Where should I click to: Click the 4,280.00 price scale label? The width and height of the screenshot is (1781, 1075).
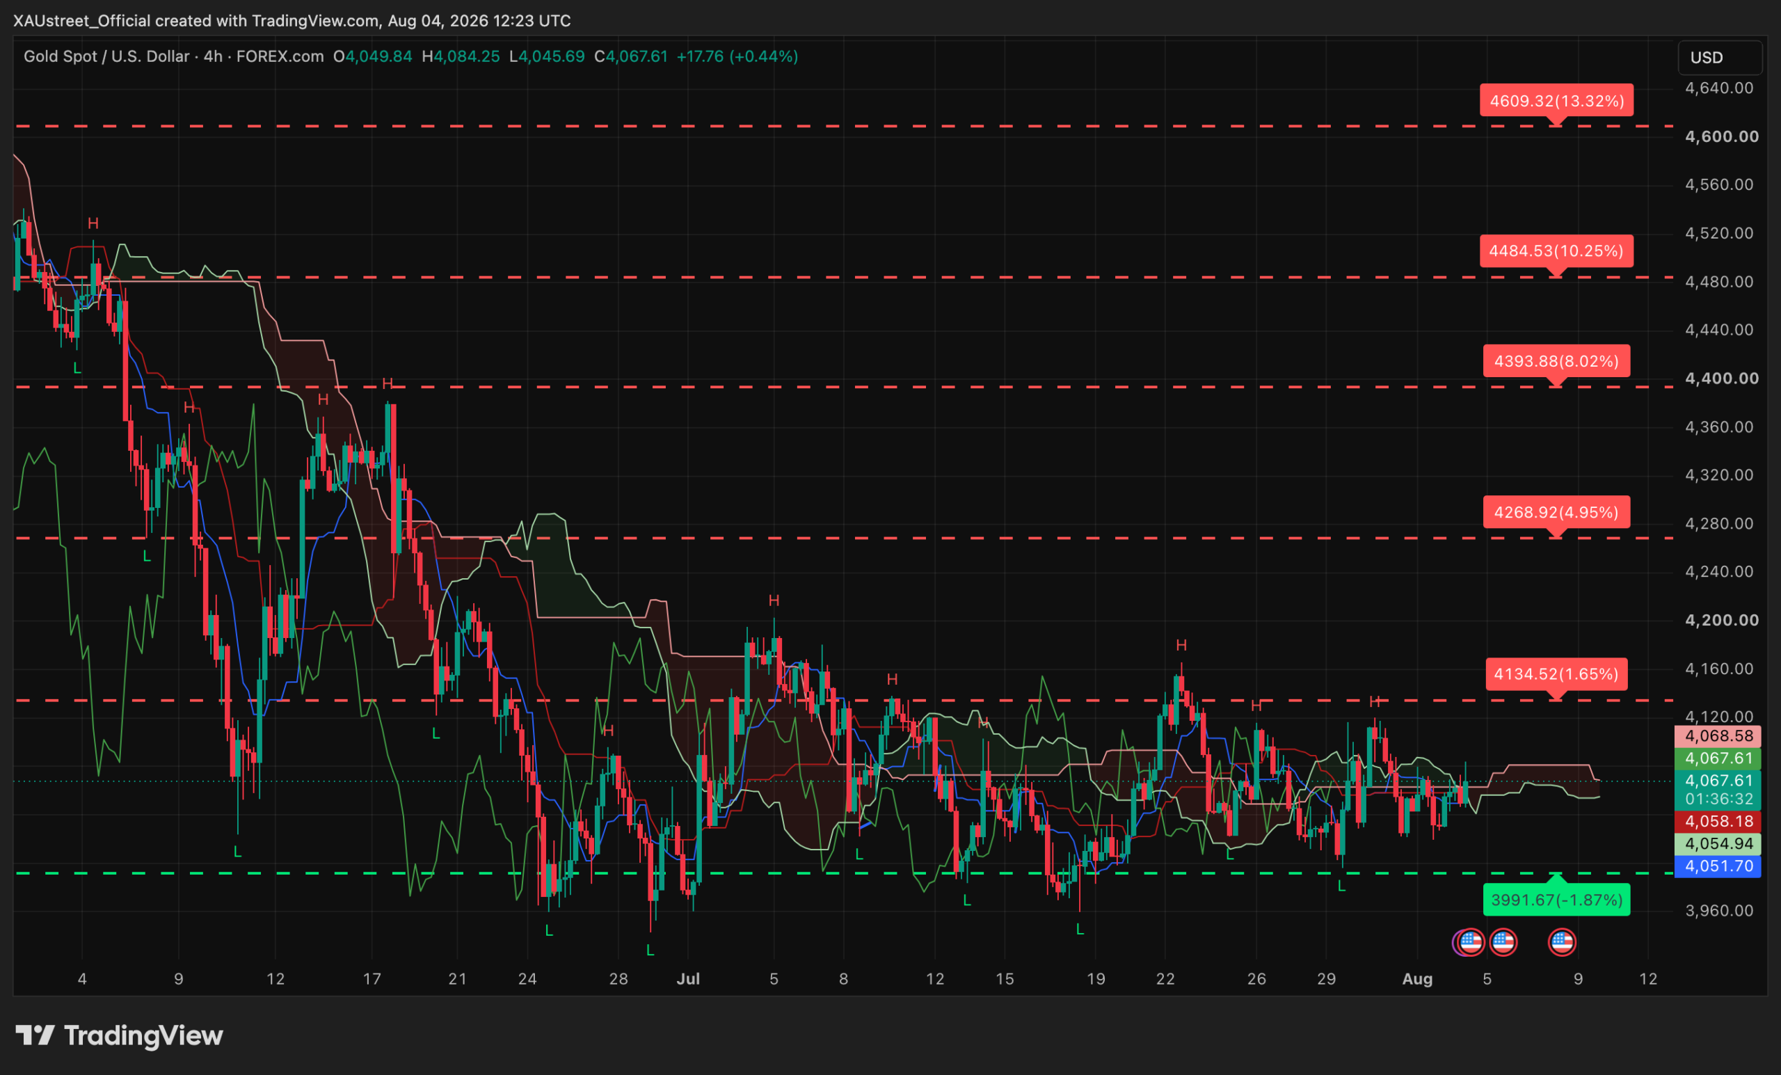tap(1719, 523)
